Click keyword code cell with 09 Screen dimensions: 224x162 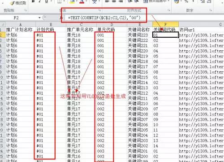165,119
